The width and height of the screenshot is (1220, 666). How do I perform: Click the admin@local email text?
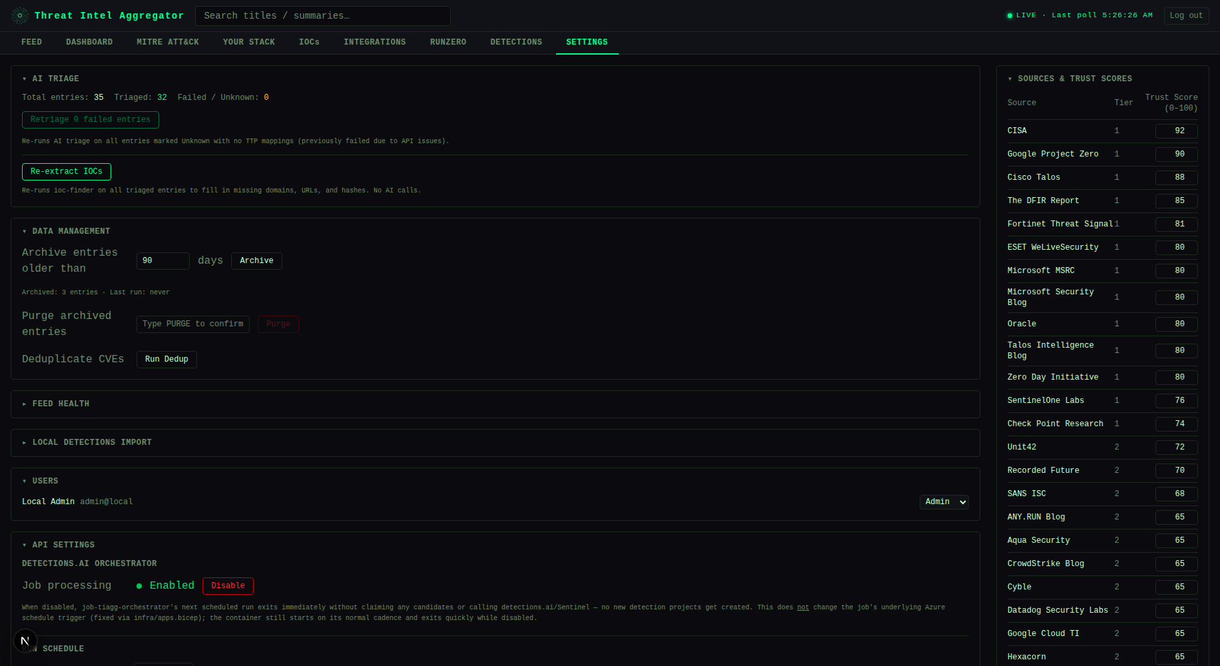[107, 502]
